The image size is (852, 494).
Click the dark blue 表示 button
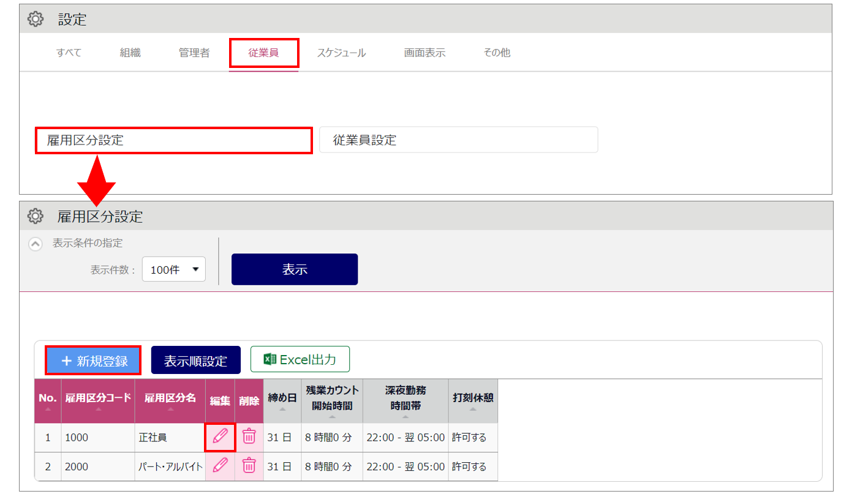(x=295, y=269)
